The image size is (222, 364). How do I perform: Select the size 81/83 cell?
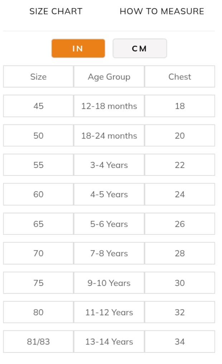tap(38, 341)
